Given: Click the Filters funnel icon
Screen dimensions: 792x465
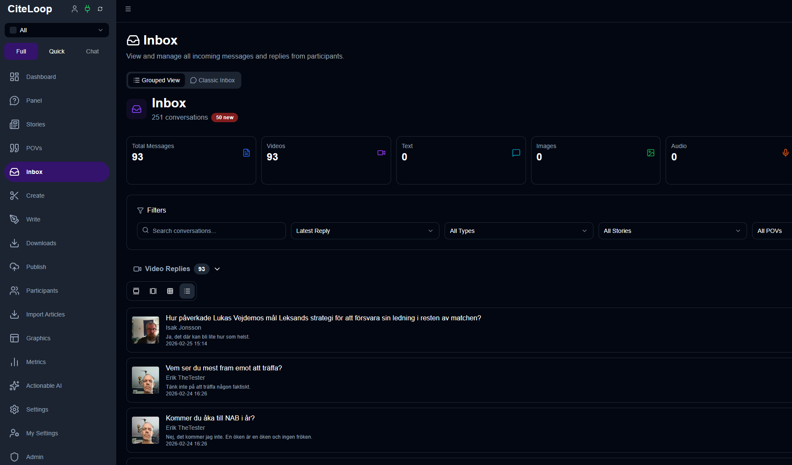Looking at the screenshot, I should tap(140, 210).
